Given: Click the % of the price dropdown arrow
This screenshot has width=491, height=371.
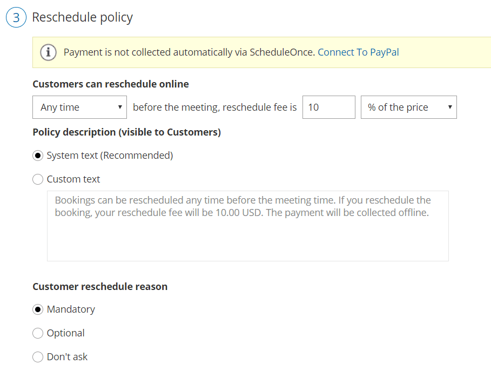Looking at the screenshot, I should tap(450, 107).
